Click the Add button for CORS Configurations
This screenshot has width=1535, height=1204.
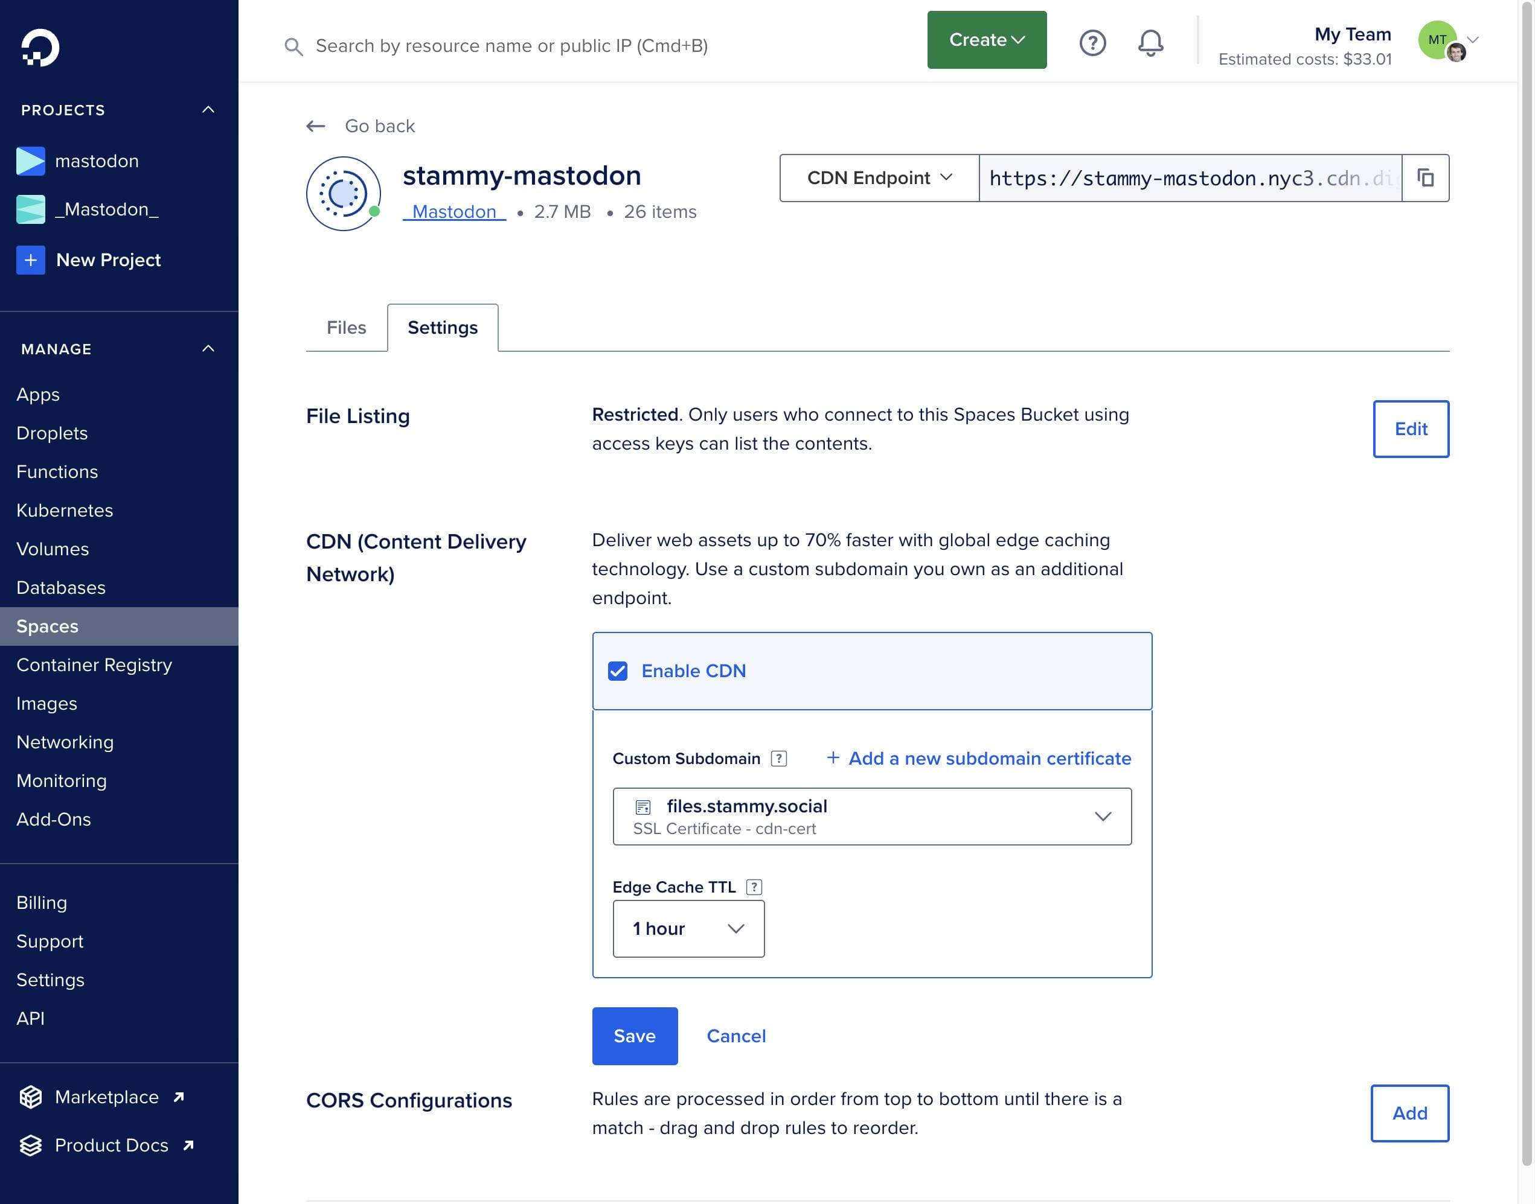pyautogui.click(x=1409, y=1113)
